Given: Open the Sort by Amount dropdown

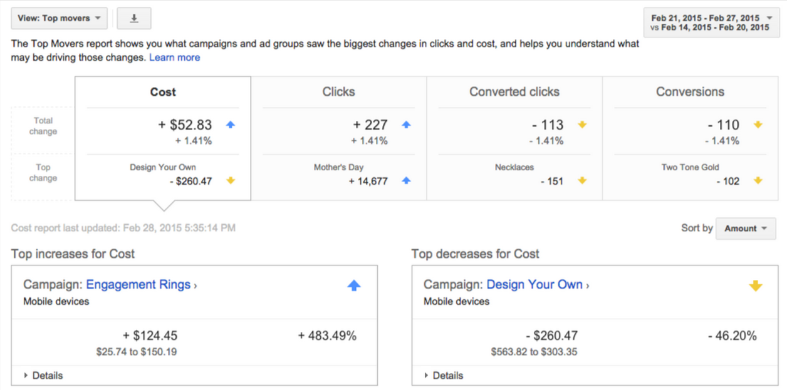Looking at the screenshot, I should click(x=746, y=228).
